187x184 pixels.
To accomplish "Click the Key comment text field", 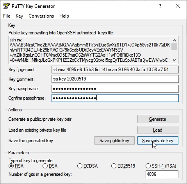I will click(x=115, y=79).
